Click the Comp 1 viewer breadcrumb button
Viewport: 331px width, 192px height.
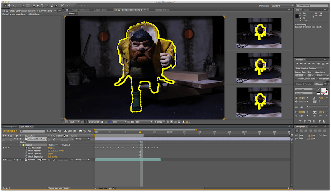[x=73, y=13]
